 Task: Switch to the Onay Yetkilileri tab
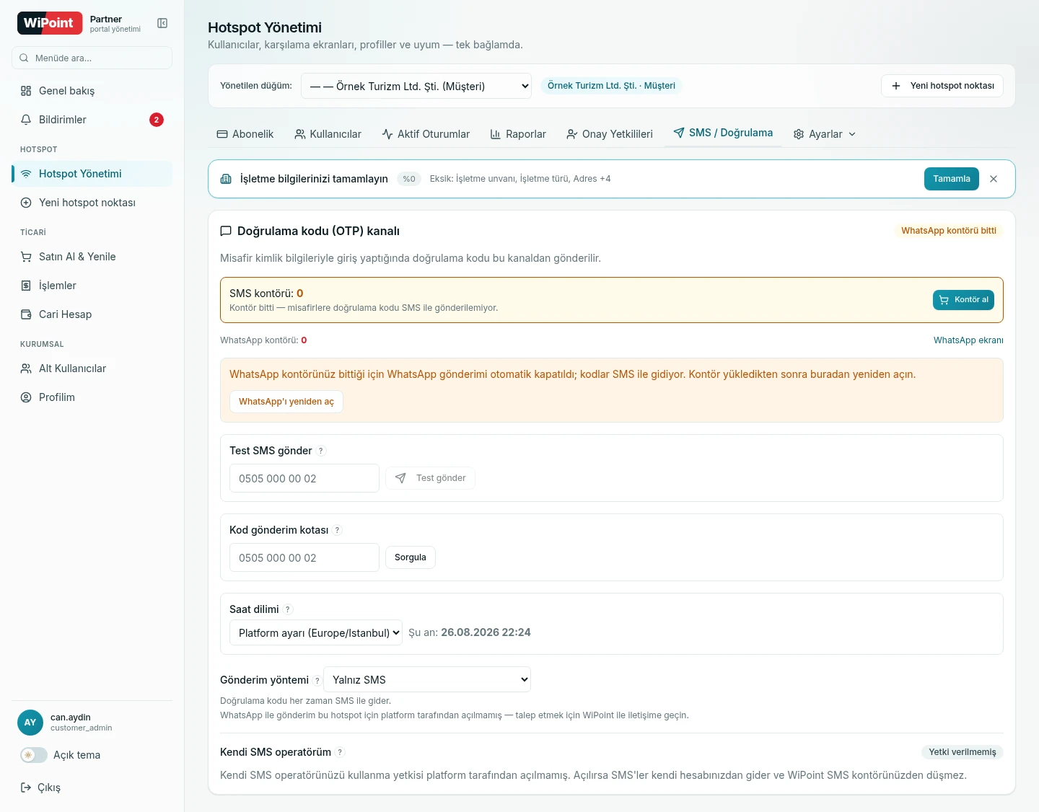click(x=610, y=134)
